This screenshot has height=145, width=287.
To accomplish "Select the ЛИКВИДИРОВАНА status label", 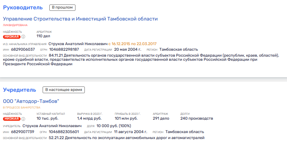I will click(15, 25).
